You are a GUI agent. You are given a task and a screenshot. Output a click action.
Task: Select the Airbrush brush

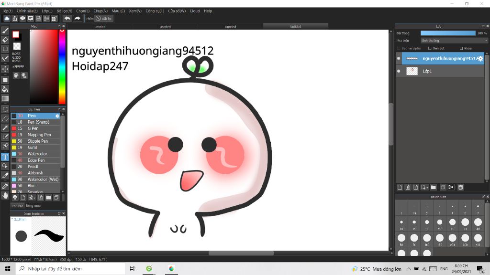coord(35,173)
